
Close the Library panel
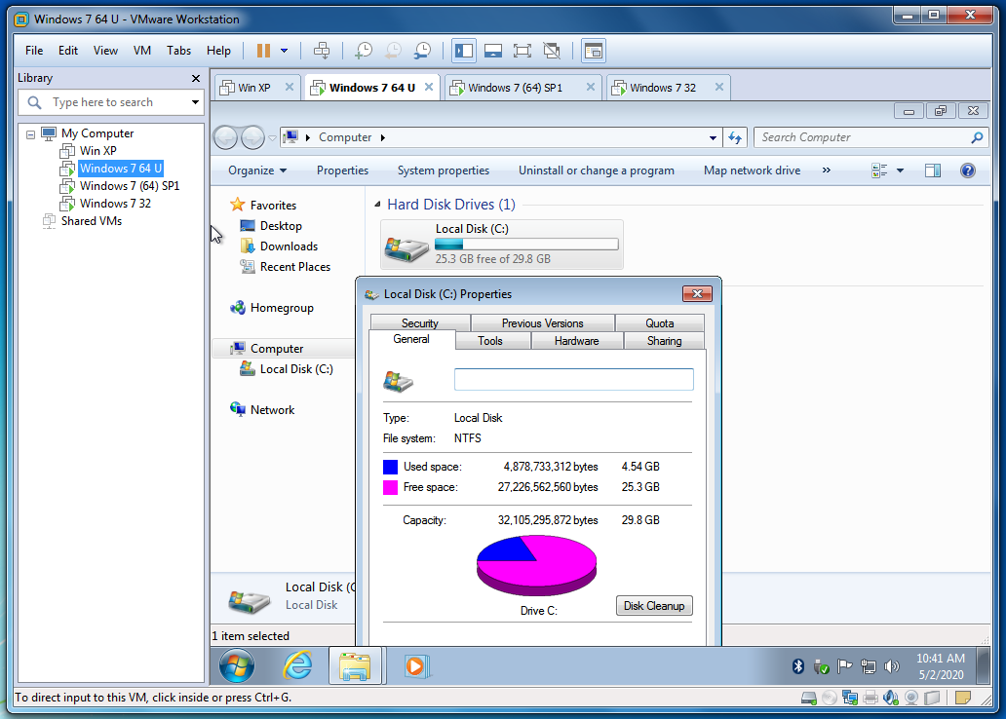pyautogui.click(x=196, y=78)
